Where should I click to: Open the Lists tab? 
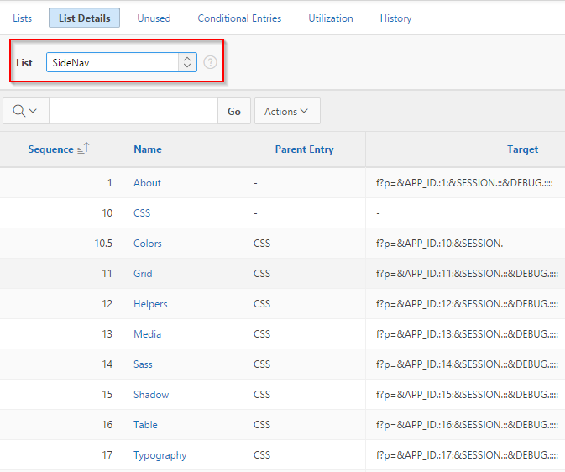tap(23, 18)
